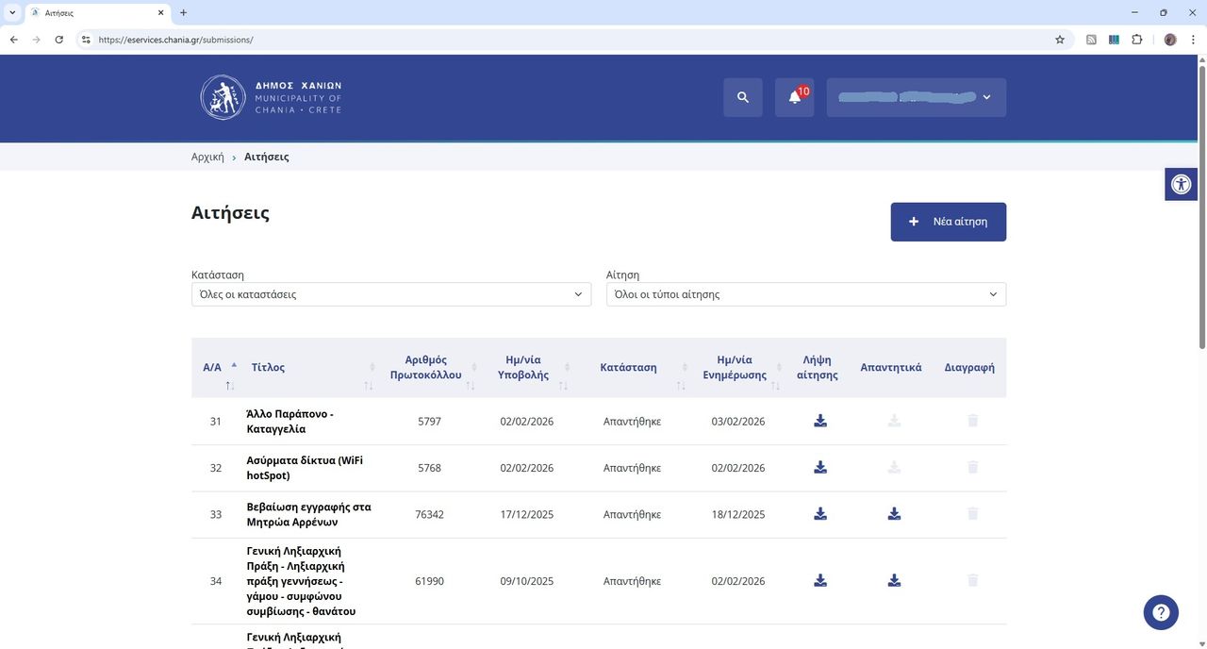Screen dimensions: 1207x649
Task: Click the Municipality of Chania logo
Action: [272, 97]
